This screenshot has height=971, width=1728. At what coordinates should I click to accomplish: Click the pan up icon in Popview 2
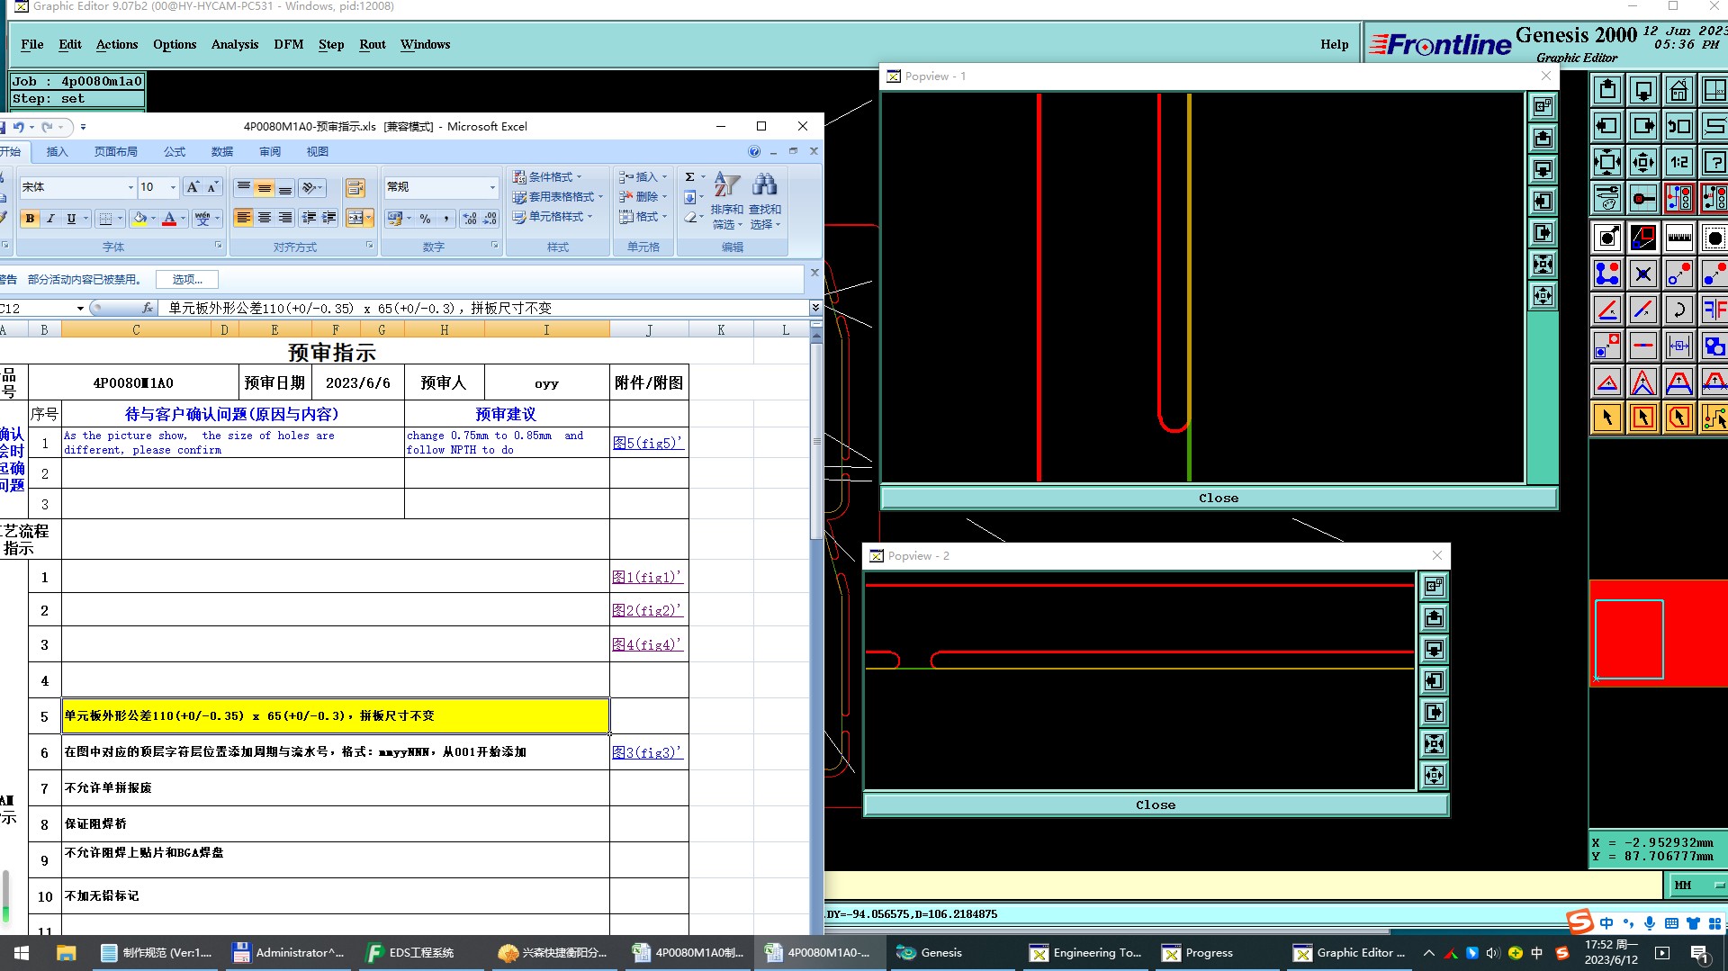tap(1434, 618)
